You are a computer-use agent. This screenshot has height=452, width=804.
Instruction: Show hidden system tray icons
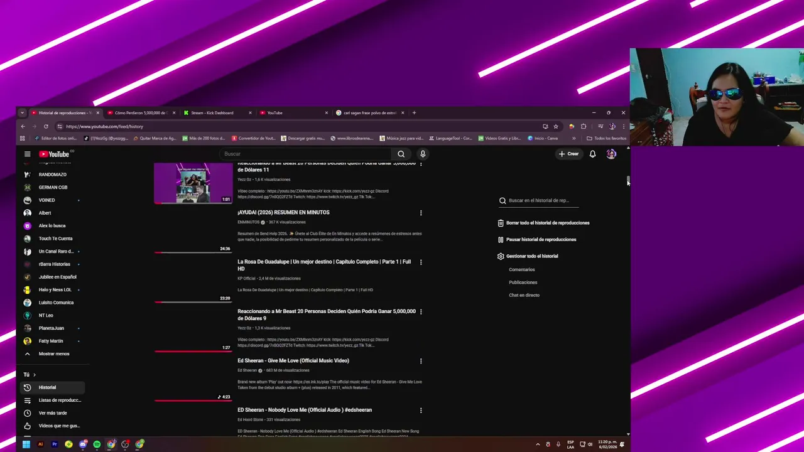click(538, 444)
